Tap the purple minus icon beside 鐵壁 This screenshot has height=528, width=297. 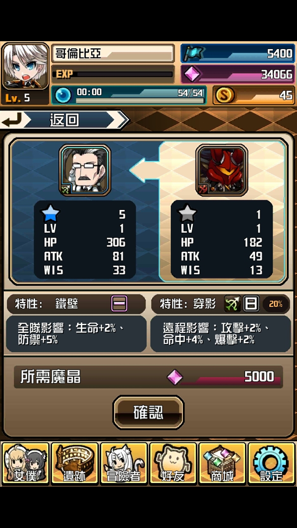point(119,304)
